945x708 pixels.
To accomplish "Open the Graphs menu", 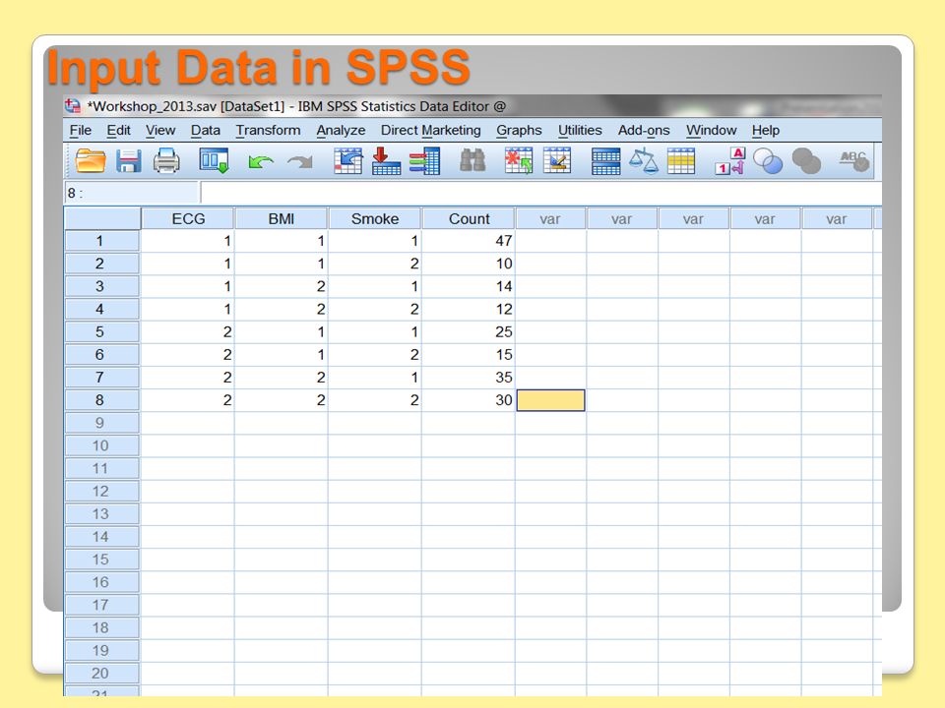I will point(519,130).
